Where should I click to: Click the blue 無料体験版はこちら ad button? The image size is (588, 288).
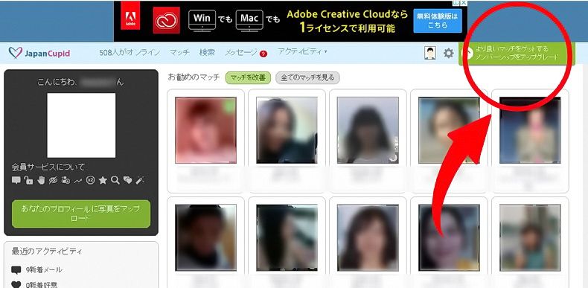438,21
